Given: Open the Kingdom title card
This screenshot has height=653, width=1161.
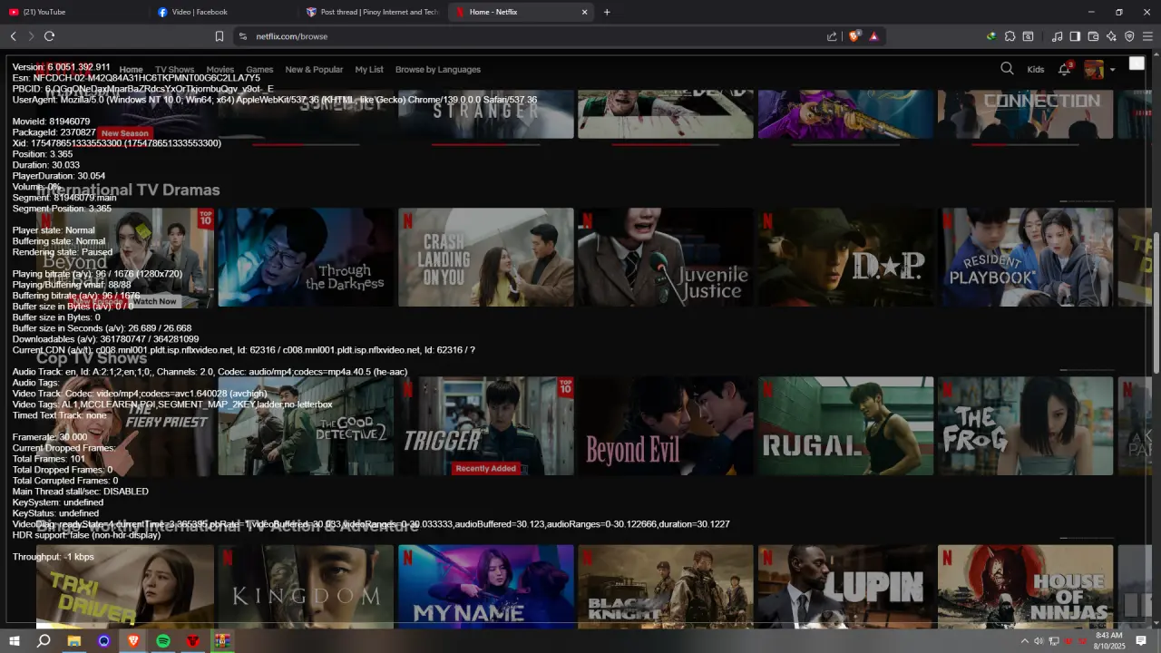Looking at the screenshot, I should click(x=306, y=586).
